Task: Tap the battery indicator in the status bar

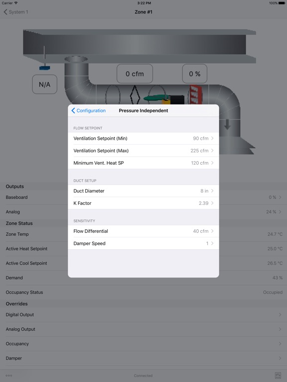Action: pyautogui.click(x=282, y=3)
